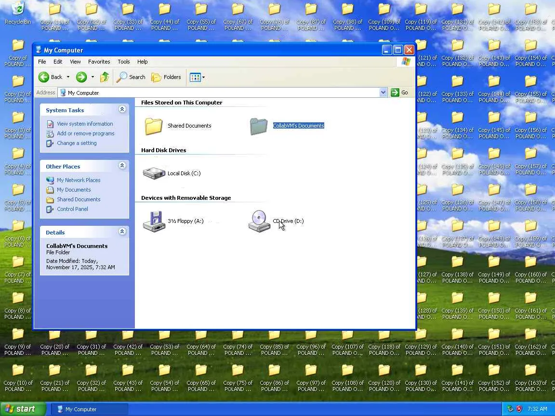Open the View menu
Image resolution: width=555 pixels, height=416 pixels.
click(x=75, y=62)
